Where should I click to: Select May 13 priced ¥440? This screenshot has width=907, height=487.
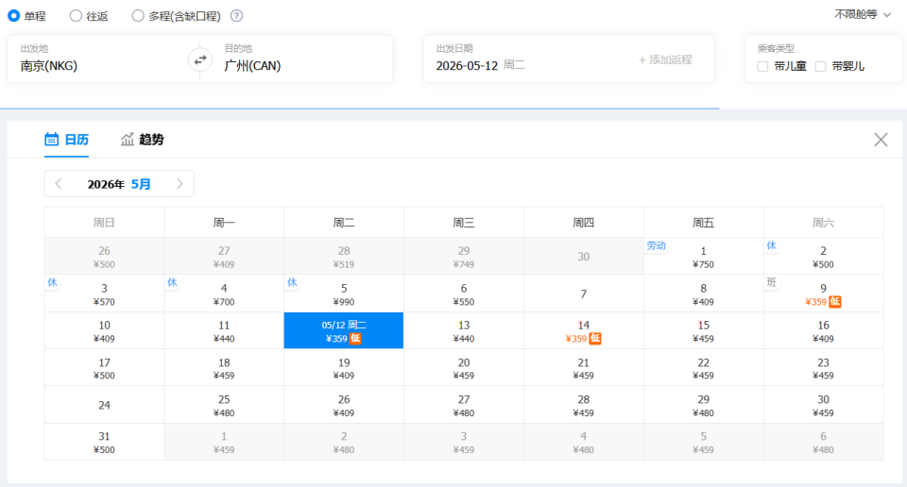click(464, 330)
